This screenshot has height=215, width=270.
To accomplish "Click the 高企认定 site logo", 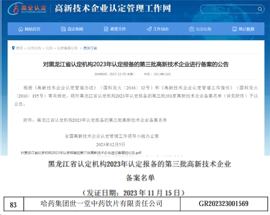I will (27, 9).
